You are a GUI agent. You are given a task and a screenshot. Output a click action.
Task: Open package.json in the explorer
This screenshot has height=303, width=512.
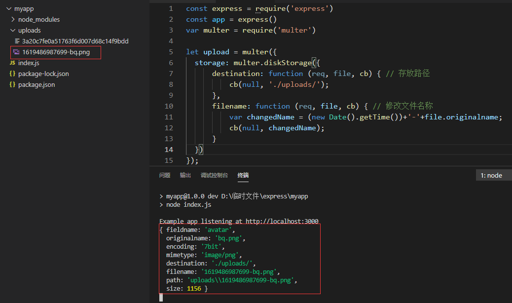coord(37,84)
